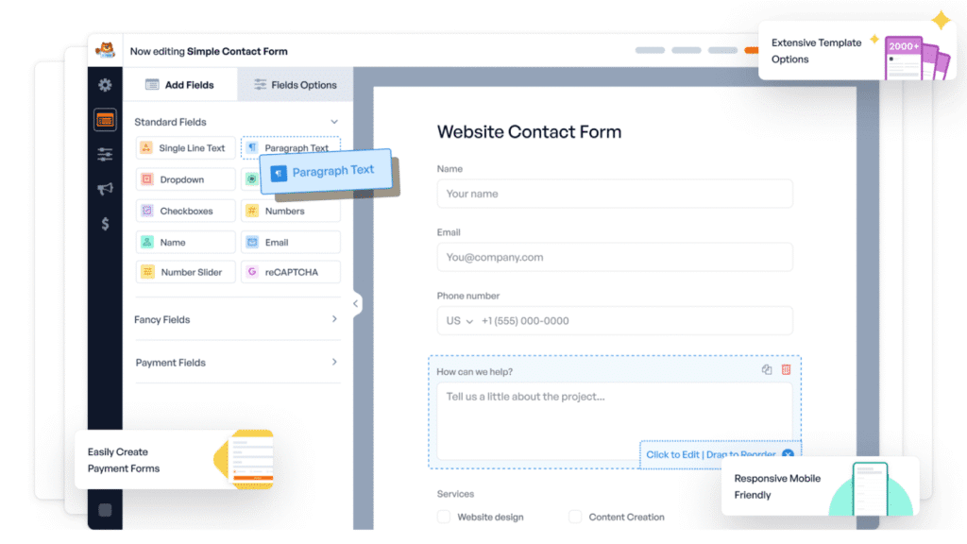Add a Single Line Text field
The width and height of the screenshot is (967, 544).
tap(184, 148)
